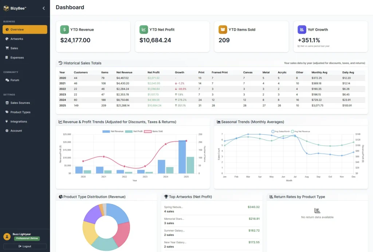The width and height of the screenshot is (373, 252).
Task: Click the Account gear icon
Action: [7, 131]
